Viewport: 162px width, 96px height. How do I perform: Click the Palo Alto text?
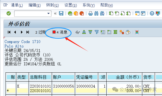click(x=14, y=46)
